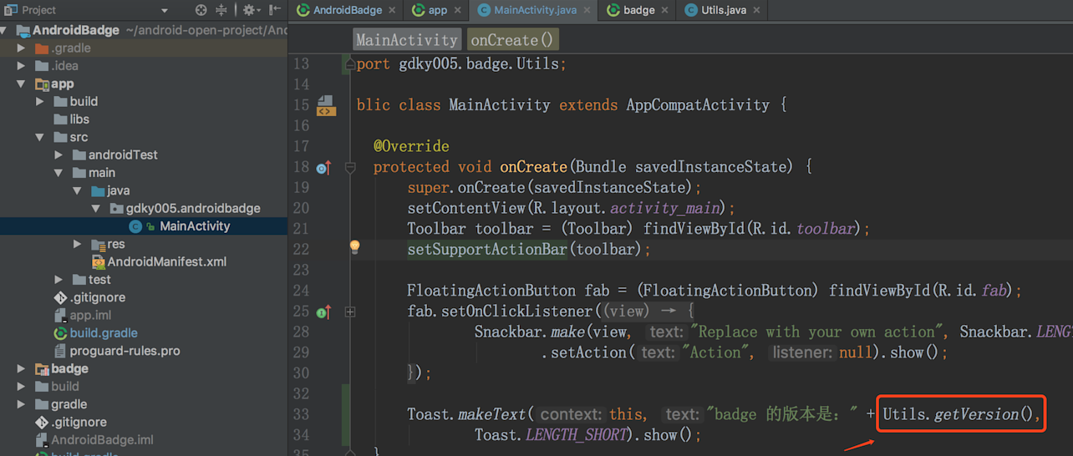Click the override marker icon on line 18
Screen dimensions: 1073x456
coord(324,168)
